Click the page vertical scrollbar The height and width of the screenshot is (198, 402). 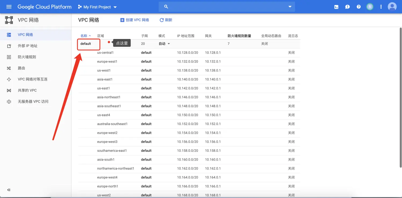[401, 98]
